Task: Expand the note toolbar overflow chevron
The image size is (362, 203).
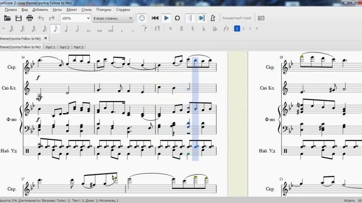Action: pyautogui.click(x=3, y=29)
